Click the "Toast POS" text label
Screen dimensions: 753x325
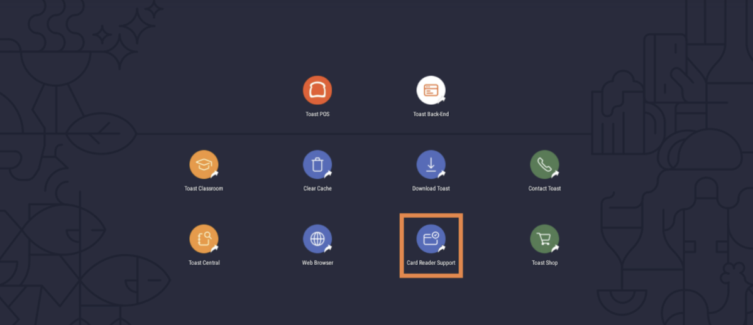tap(317, 114)
